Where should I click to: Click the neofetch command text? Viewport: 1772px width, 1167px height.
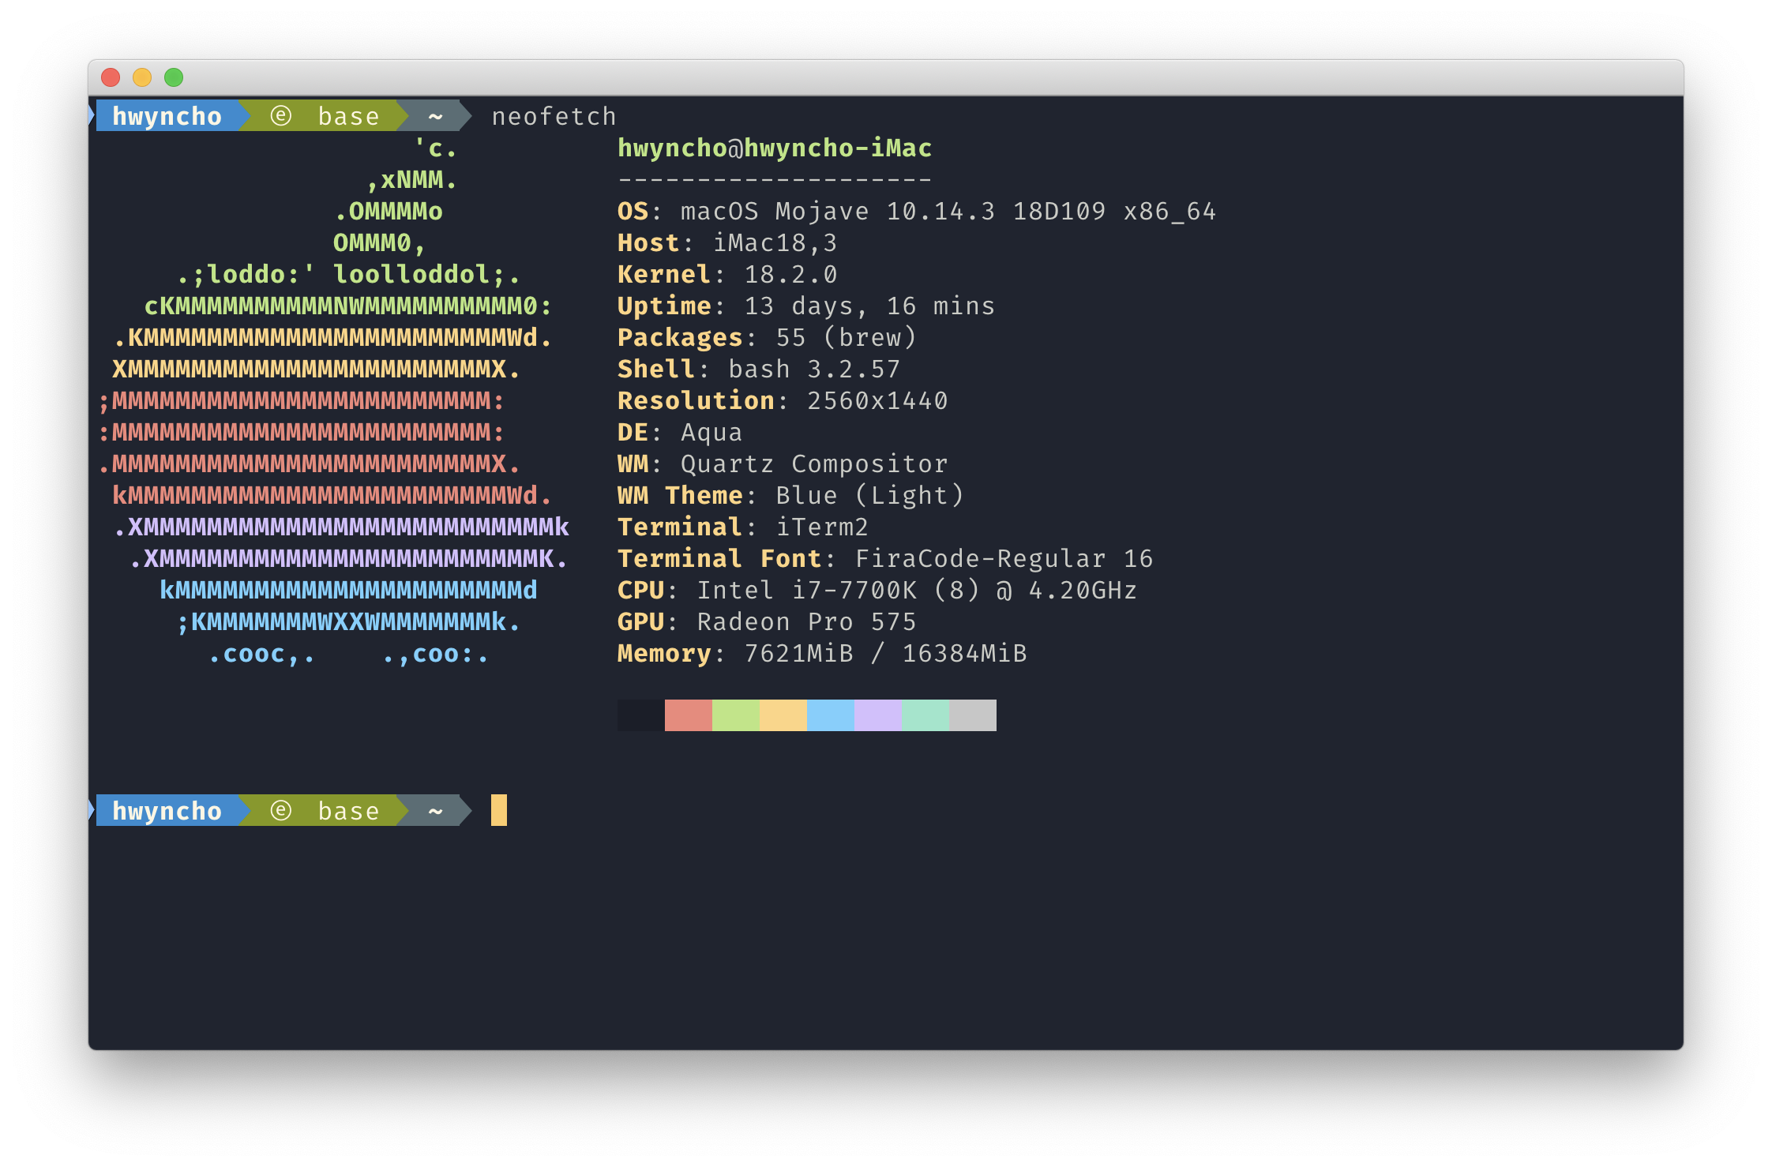click(x=554, y=116)
